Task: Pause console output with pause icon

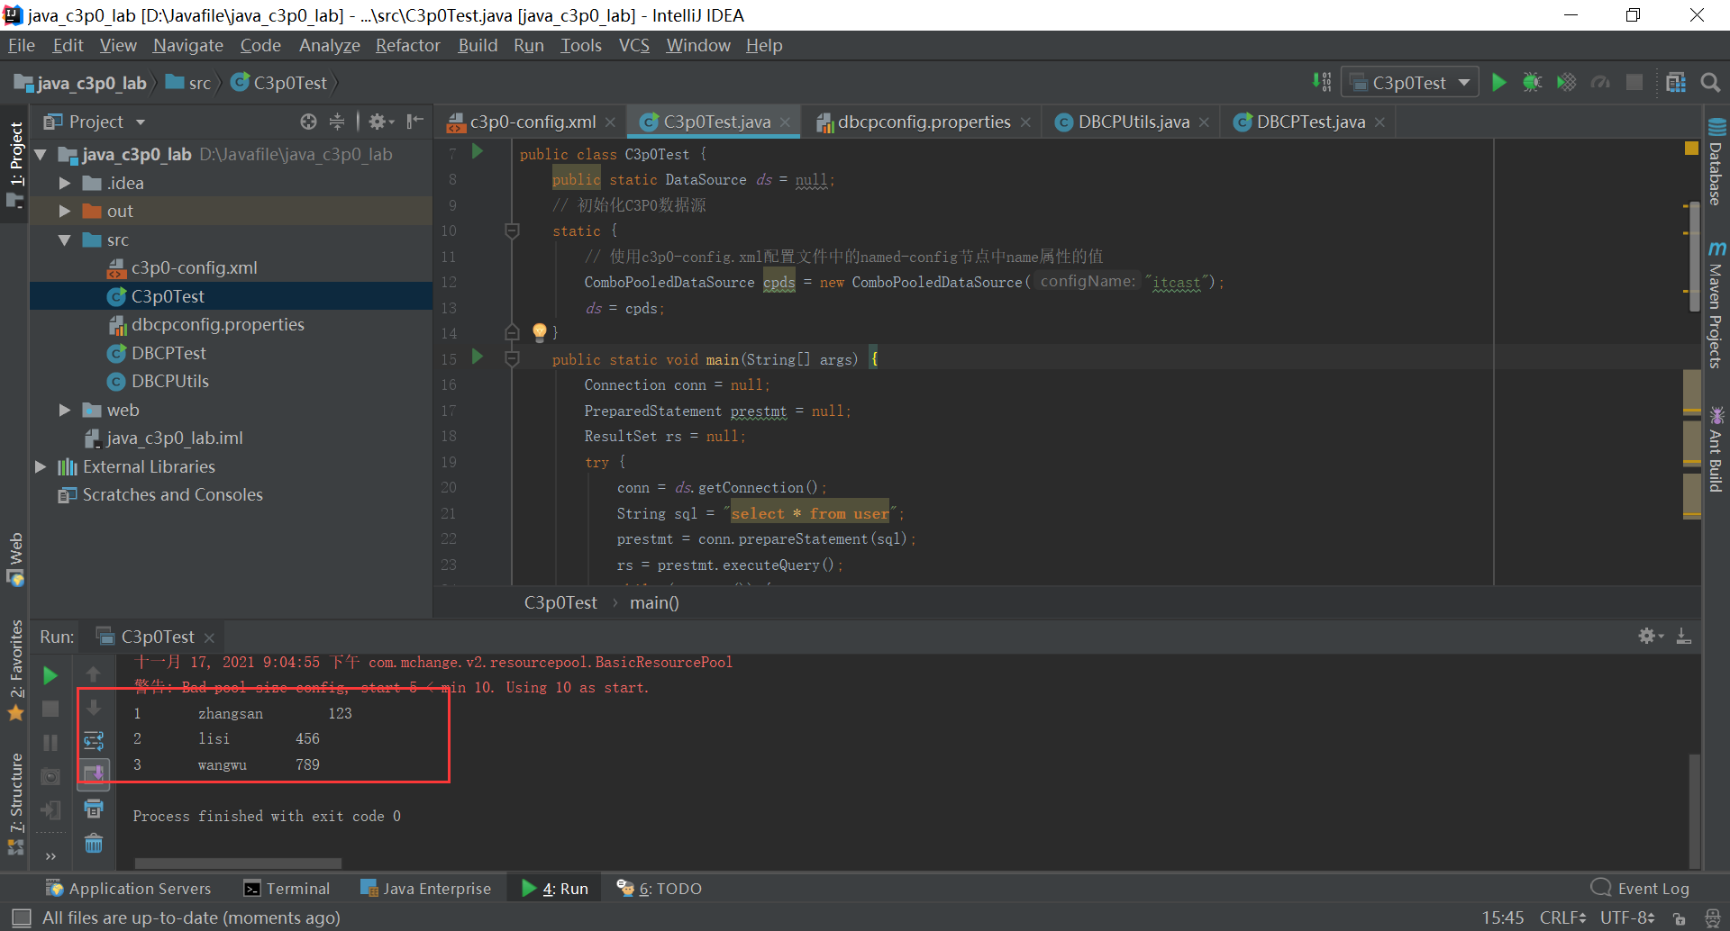Action: click(x=50, y=742)
